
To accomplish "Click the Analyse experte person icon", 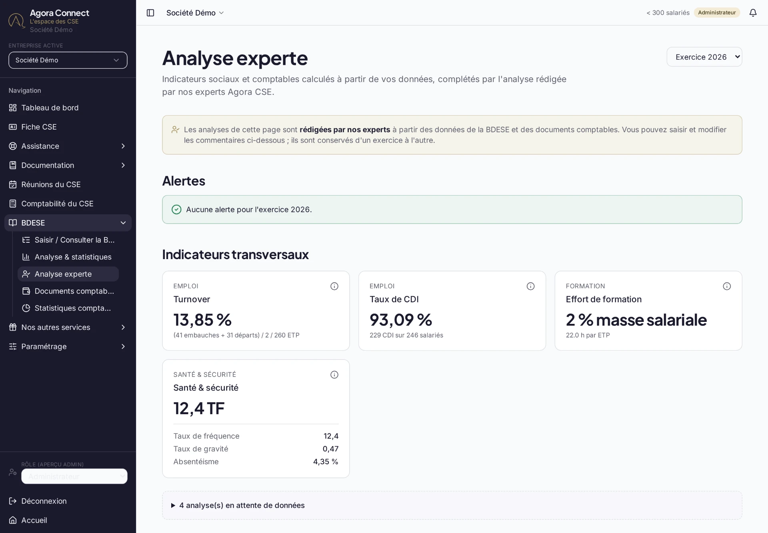I will coord(26,274).
